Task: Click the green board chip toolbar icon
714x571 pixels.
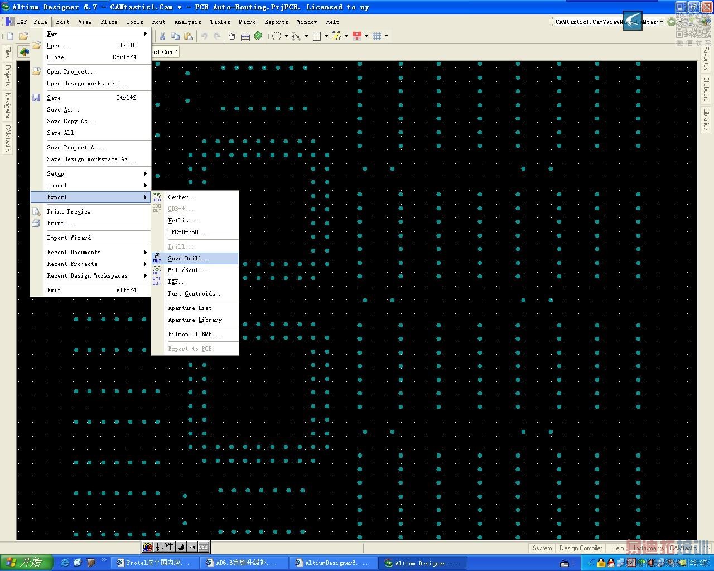Action: coord(258,36)
